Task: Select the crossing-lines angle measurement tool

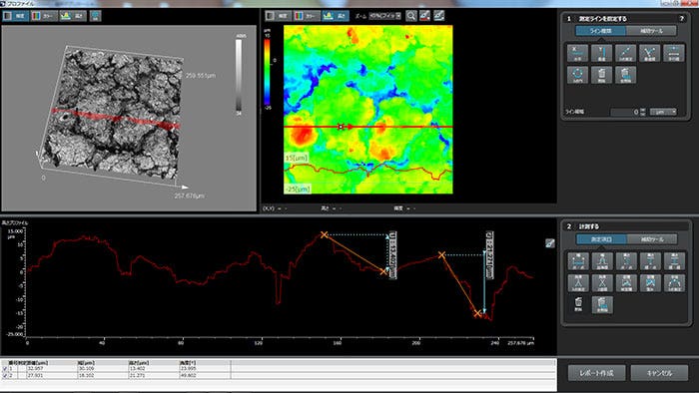Action: 602,283
